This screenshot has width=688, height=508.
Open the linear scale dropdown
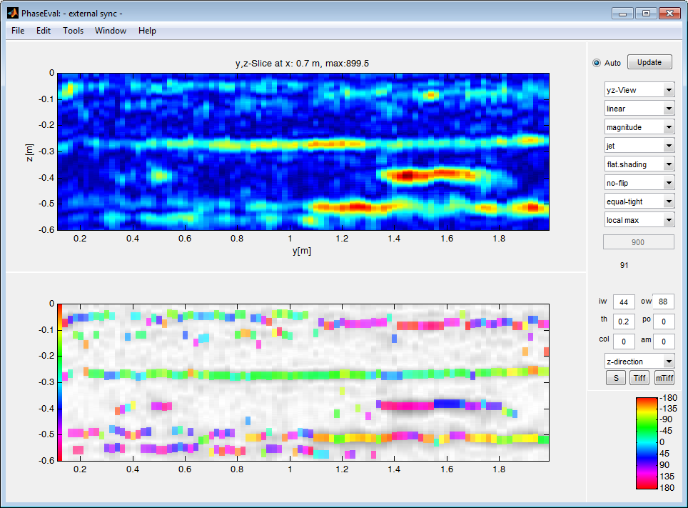(639, 109)
